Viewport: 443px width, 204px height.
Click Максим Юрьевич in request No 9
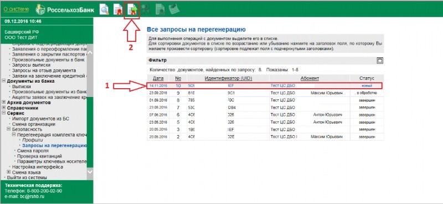point(326,93)
